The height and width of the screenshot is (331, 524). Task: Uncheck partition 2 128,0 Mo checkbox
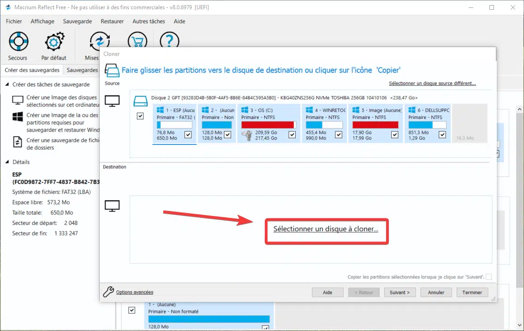click(x=227, y=134)
